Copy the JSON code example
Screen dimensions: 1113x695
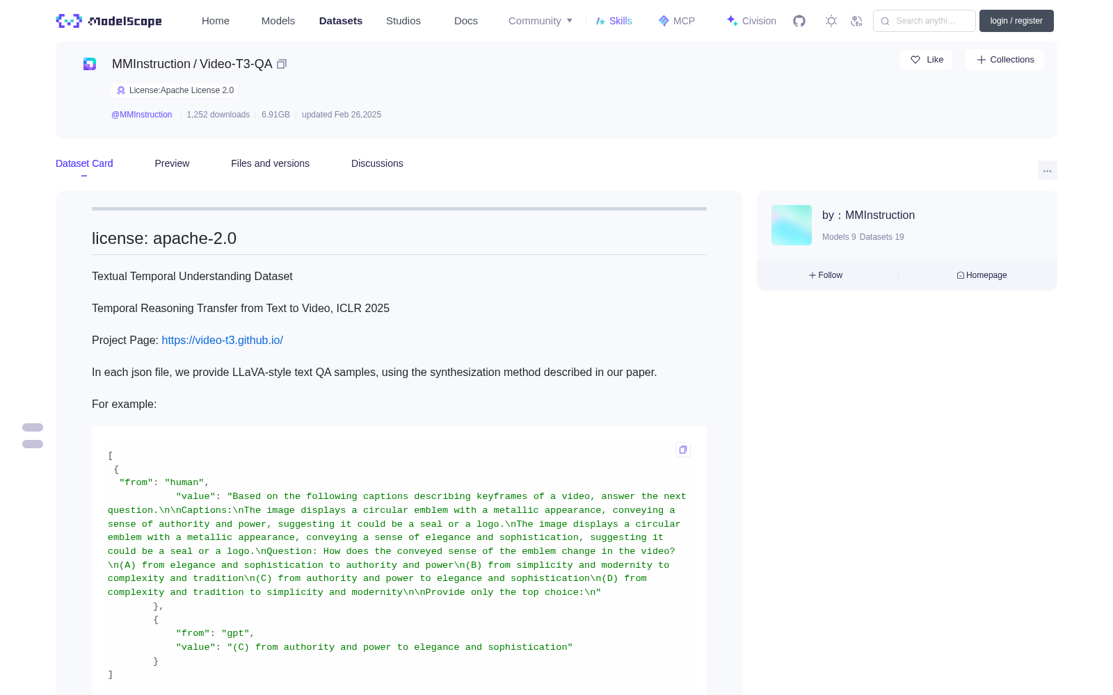683,450
